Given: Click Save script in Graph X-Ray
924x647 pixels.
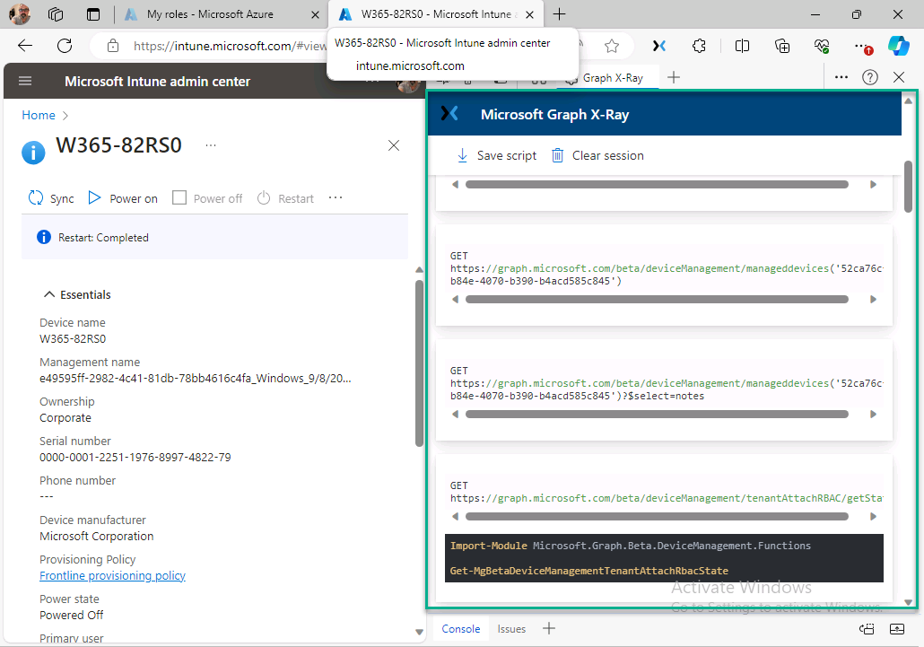Looking at the screenshot, I should 497,155.
